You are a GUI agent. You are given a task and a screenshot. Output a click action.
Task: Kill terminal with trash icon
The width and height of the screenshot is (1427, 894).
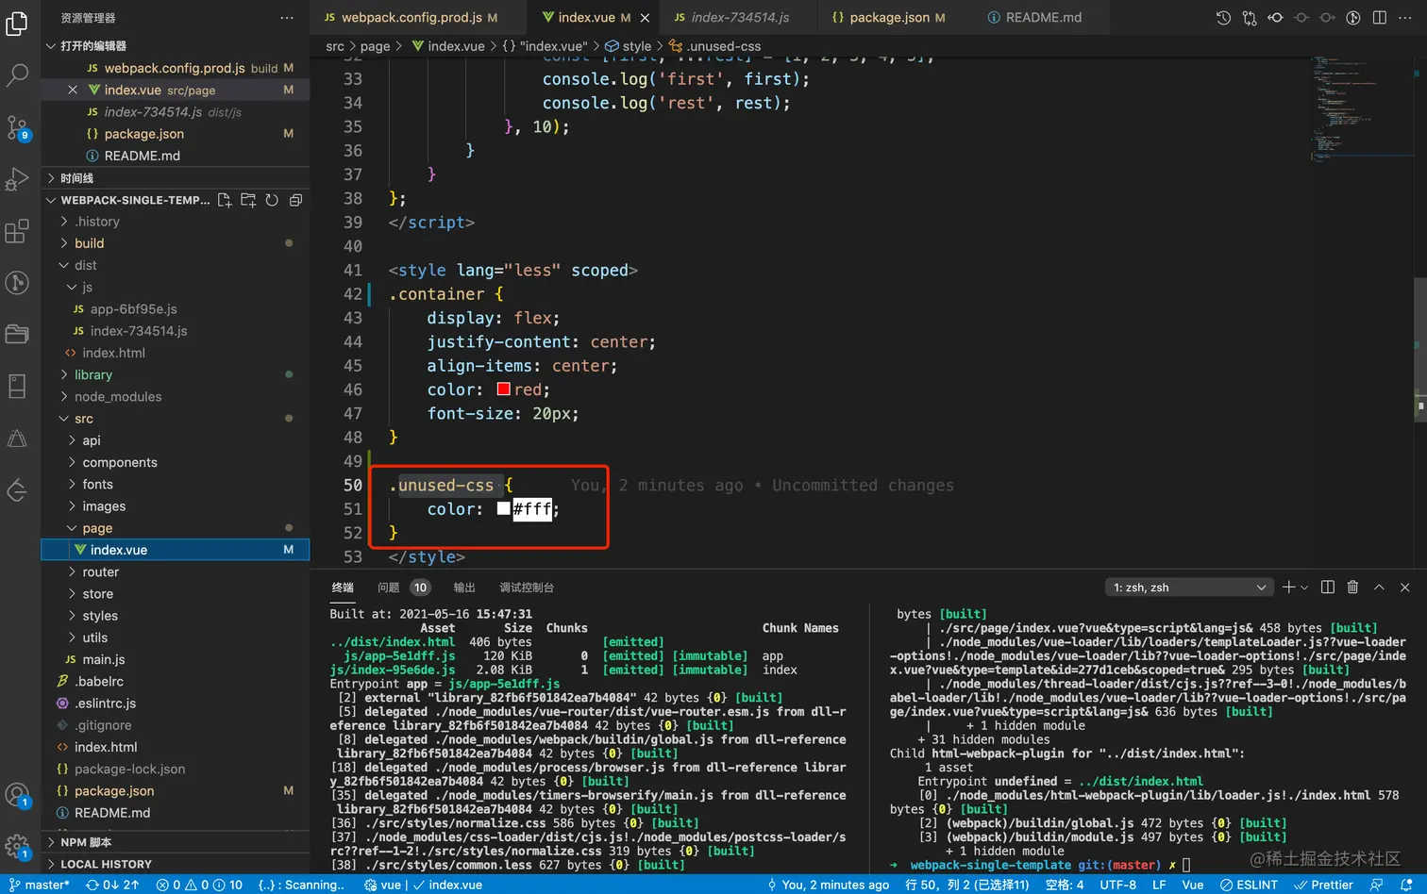click(x=1352, y=588)
